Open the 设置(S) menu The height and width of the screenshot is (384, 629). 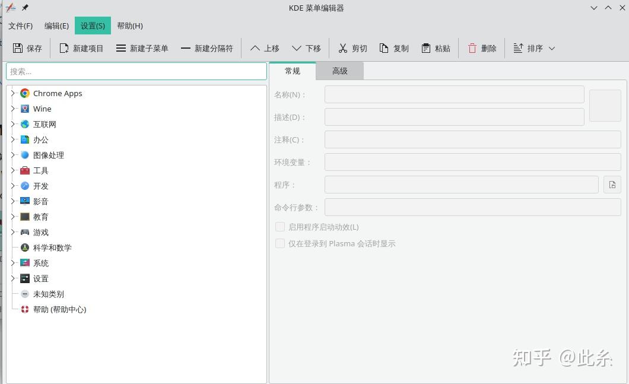pyautogui.click(x=92, y=26)
